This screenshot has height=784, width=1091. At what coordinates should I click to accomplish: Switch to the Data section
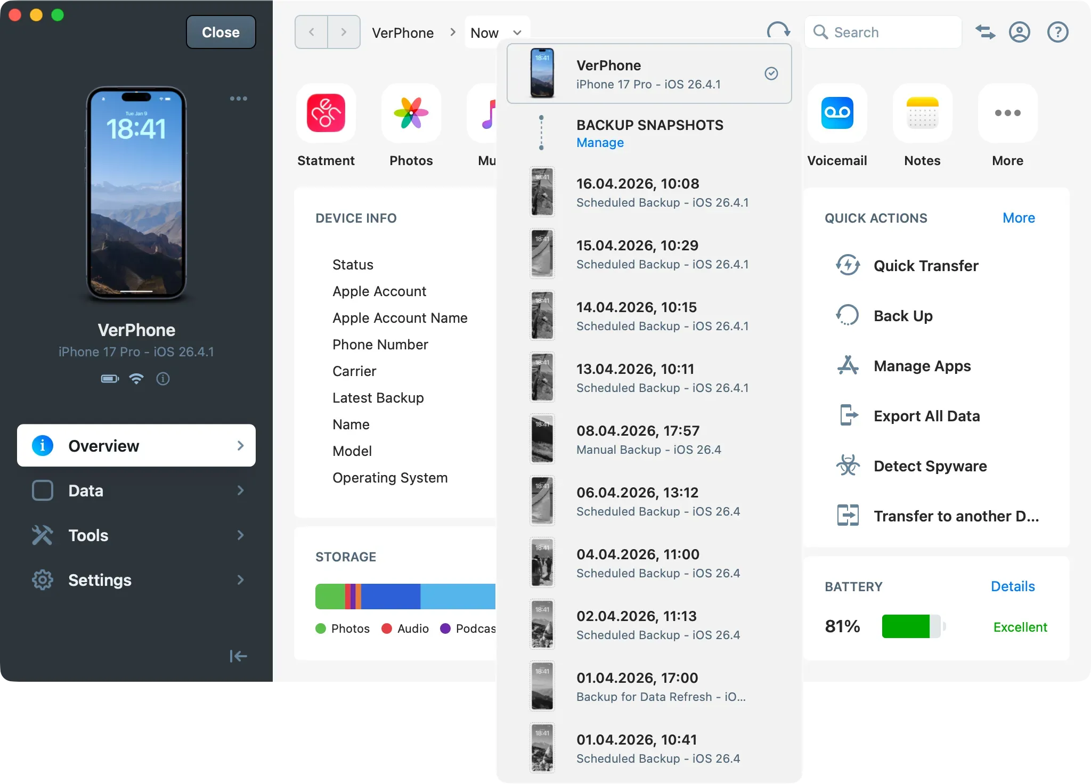click(x=136, y=491)
